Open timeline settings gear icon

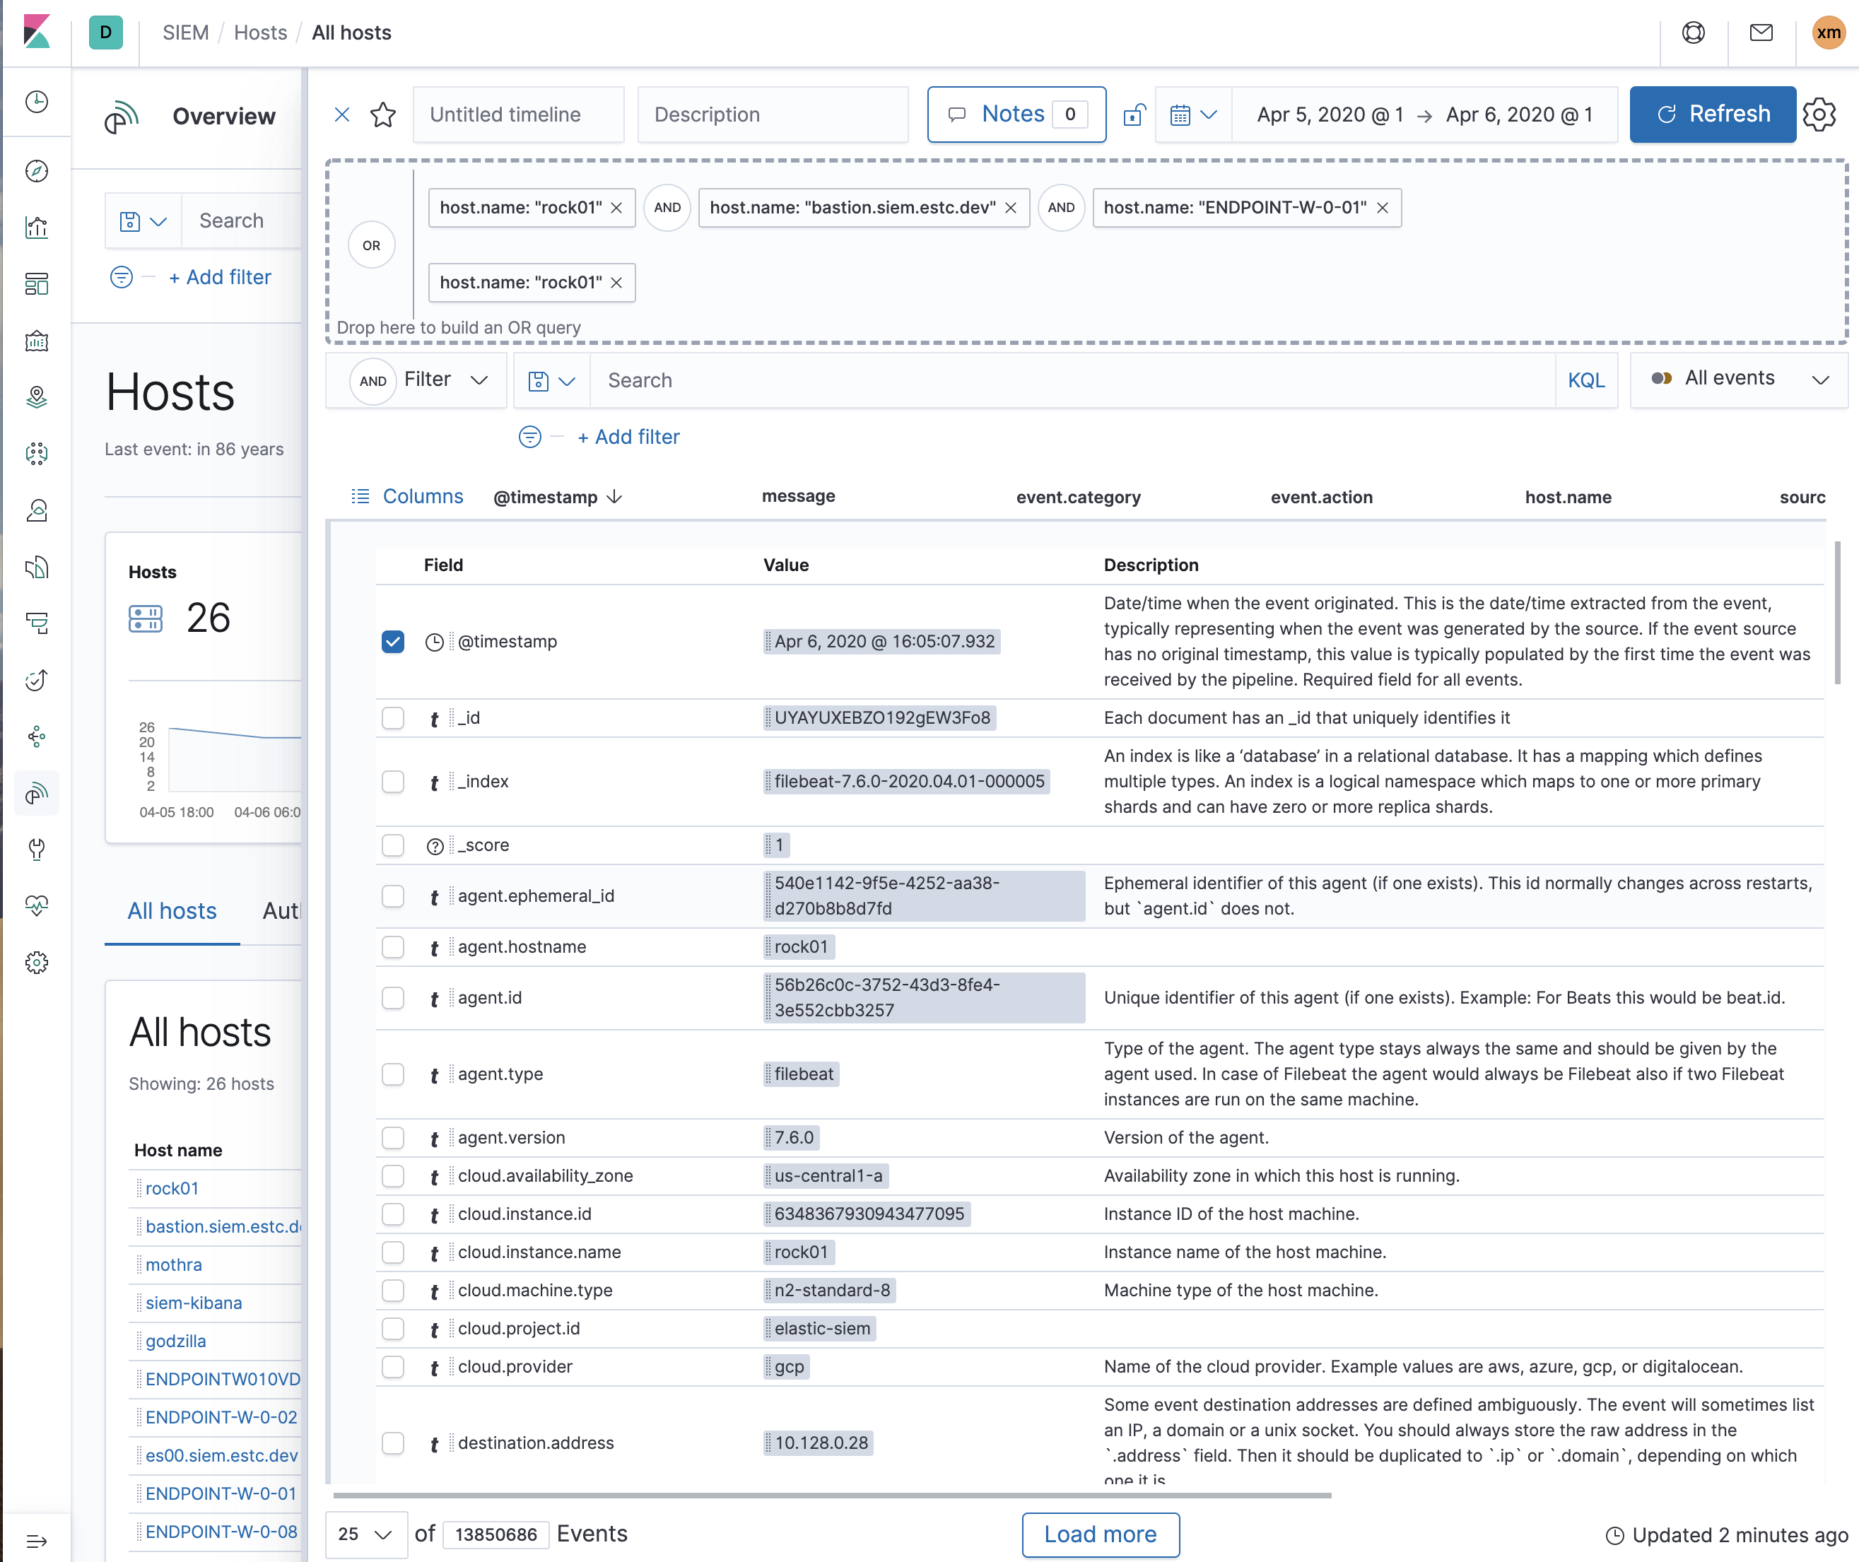[x=1820, y=114]
